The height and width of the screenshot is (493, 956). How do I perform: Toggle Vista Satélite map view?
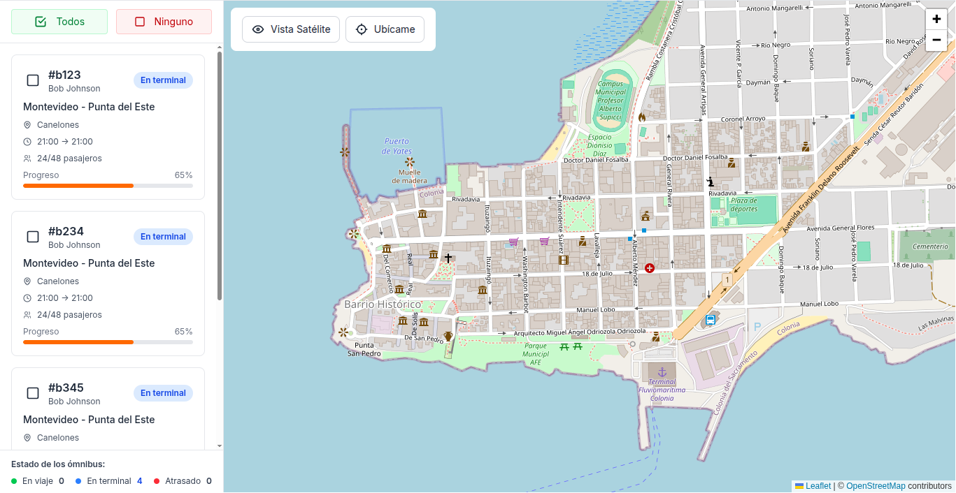coord(291,29)
